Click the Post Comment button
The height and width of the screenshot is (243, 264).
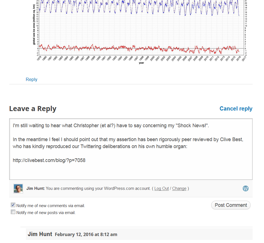[231, 205]
